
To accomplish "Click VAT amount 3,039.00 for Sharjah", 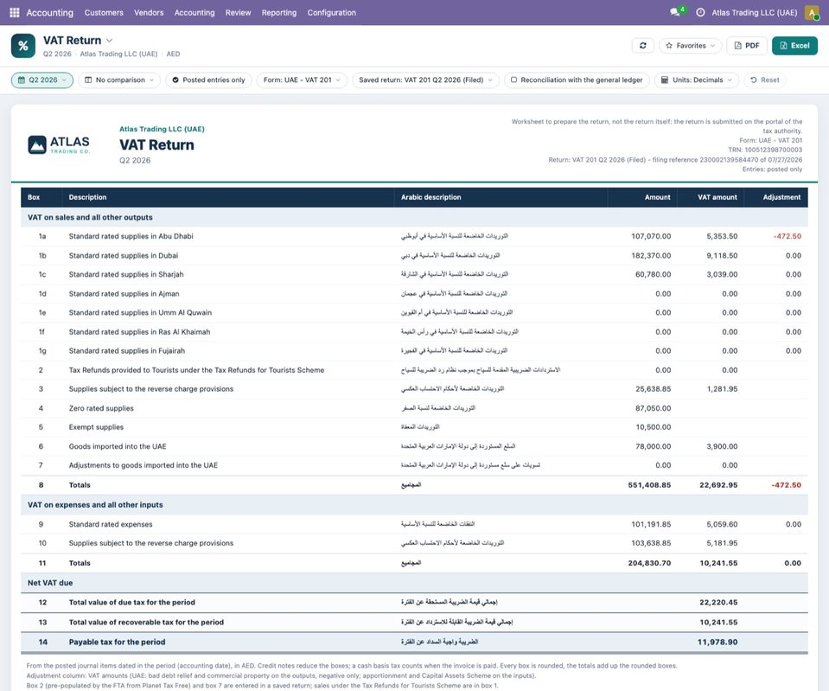I will click(722, 275).
